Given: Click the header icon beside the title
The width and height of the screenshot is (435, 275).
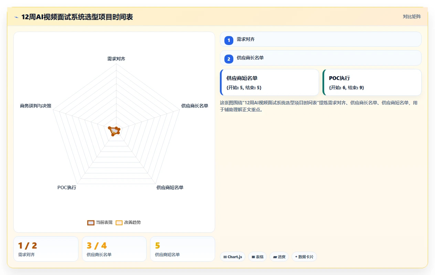Looking at the screenshot, I should point(16,17).
